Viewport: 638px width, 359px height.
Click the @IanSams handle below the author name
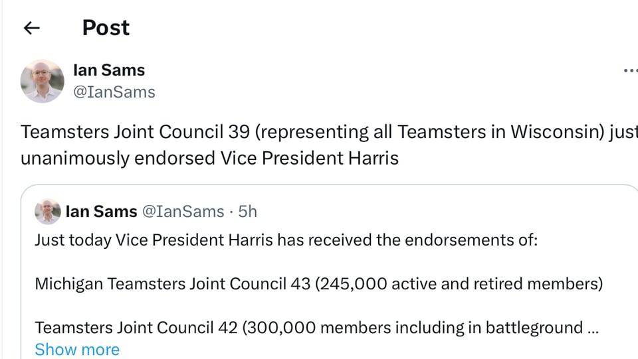click(x=114, y=92)
